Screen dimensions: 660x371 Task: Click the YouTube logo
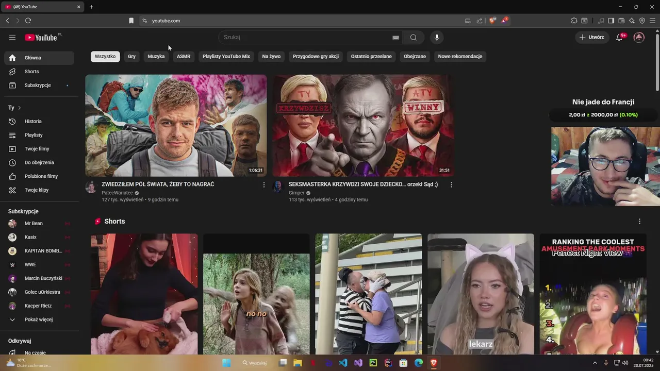click(x=41, y=37)
